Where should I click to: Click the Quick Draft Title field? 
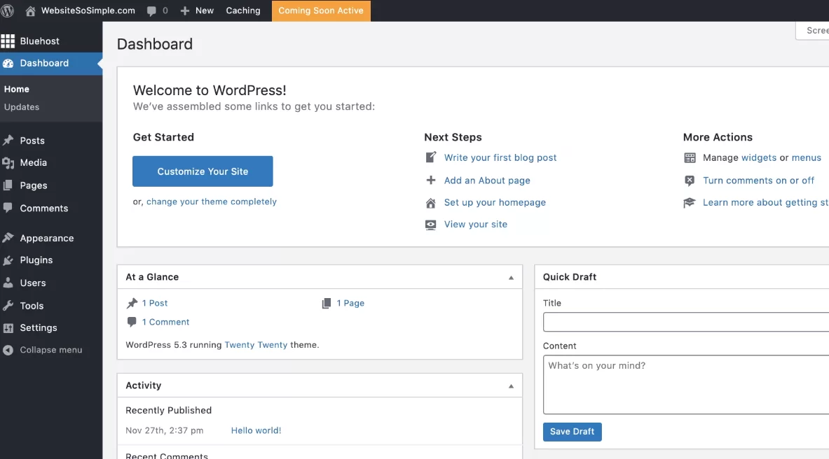click(x=685, y=322)
